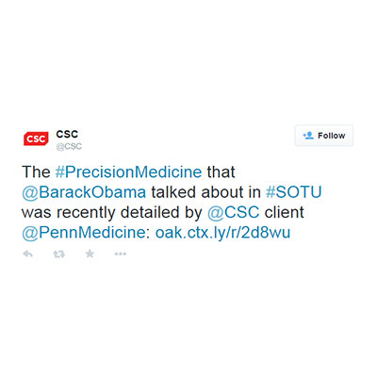Click the add-person icon in the Follow button
This screenshot has width=377, height=377.
[308, 136]
